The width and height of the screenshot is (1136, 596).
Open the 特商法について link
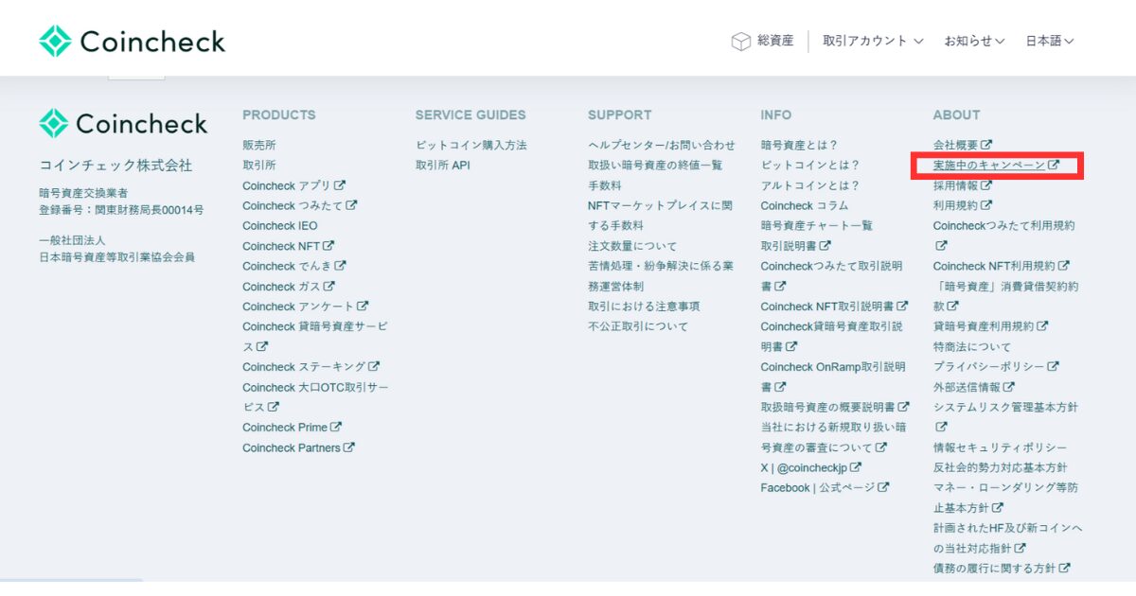pos(972,346)
